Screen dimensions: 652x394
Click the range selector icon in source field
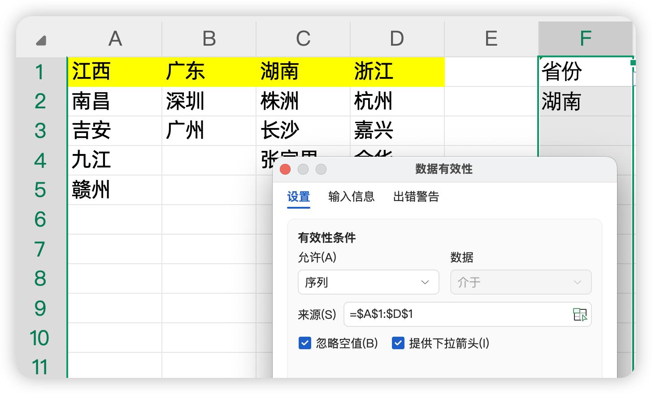click(x=580, y=314)
